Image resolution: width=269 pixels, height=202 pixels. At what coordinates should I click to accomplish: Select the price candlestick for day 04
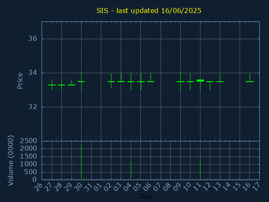click(x=131, y=82)
